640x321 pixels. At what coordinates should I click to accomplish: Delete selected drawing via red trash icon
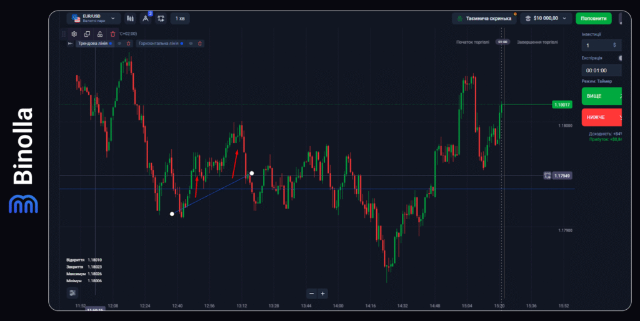(112, 34)
